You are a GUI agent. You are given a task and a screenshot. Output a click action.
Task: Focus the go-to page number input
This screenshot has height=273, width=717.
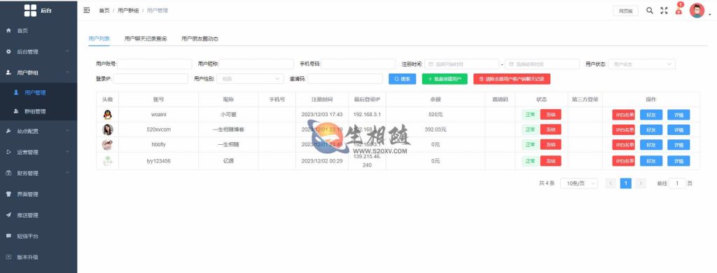point(677,183)
